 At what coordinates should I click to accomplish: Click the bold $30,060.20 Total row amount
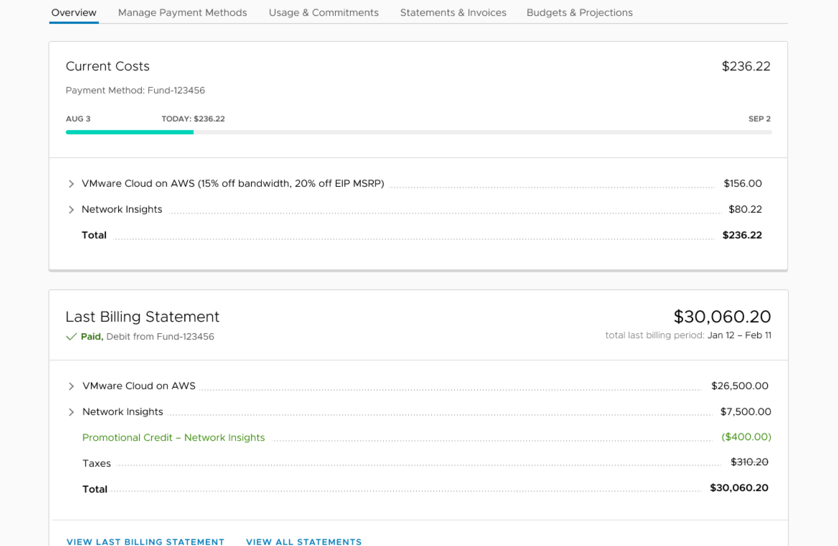(739, 488)
